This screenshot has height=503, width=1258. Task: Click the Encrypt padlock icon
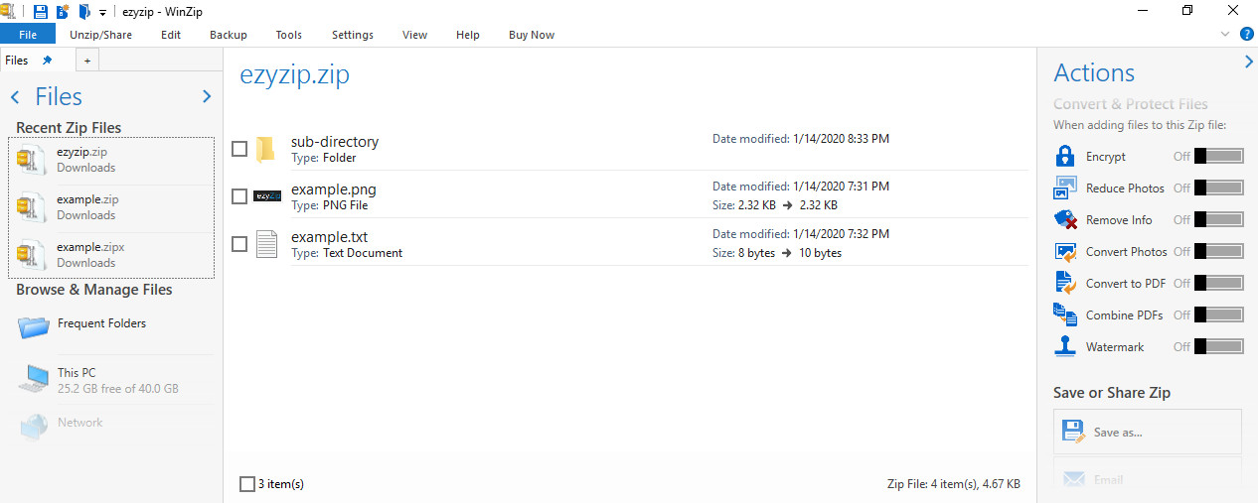click(x=1065, y=156)
